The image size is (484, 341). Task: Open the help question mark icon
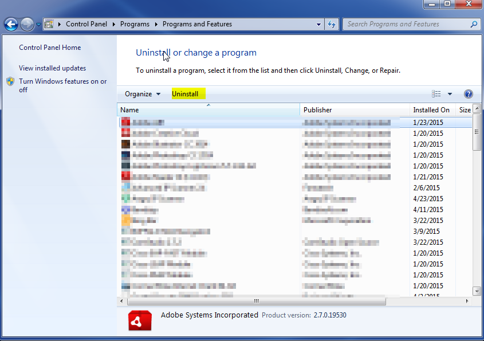point(468,94)
